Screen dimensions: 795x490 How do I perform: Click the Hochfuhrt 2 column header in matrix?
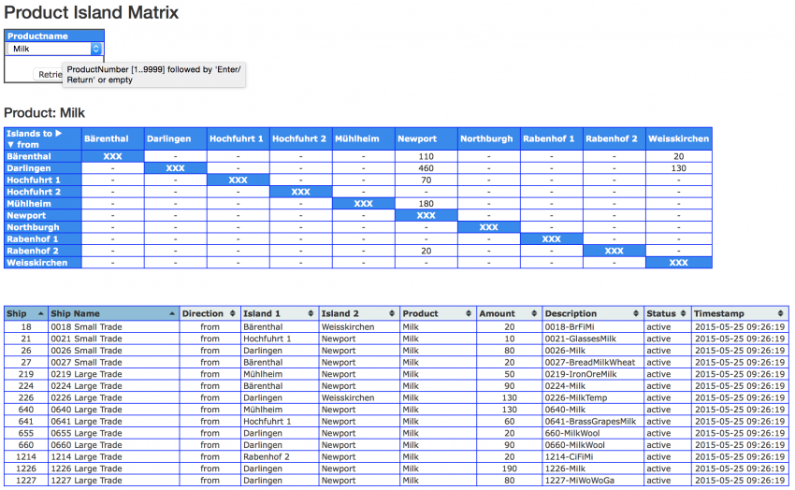point(300,138)
